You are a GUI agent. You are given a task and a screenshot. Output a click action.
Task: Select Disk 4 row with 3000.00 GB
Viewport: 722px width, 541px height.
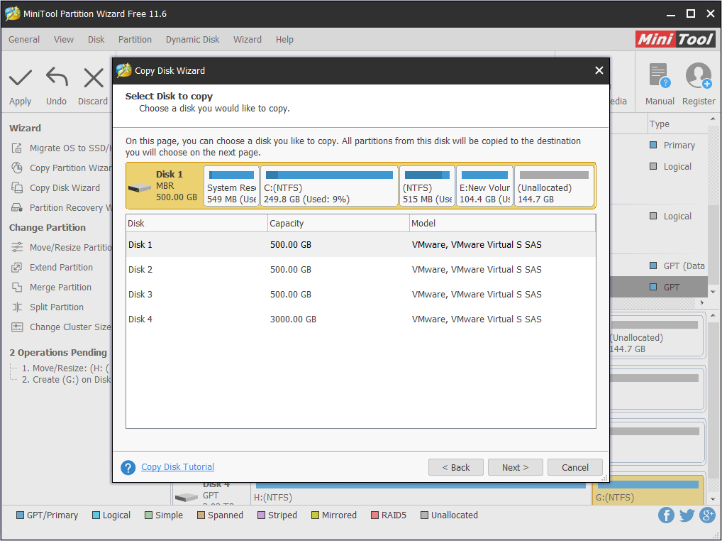coord(360,319)
